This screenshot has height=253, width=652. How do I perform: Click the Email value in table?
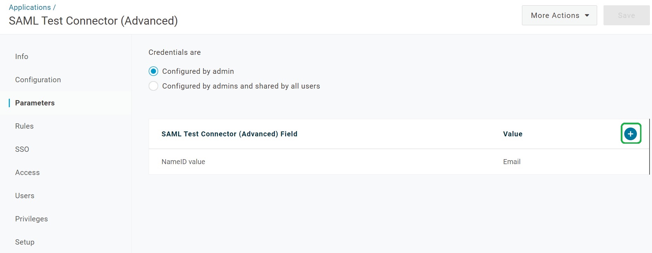511,162
